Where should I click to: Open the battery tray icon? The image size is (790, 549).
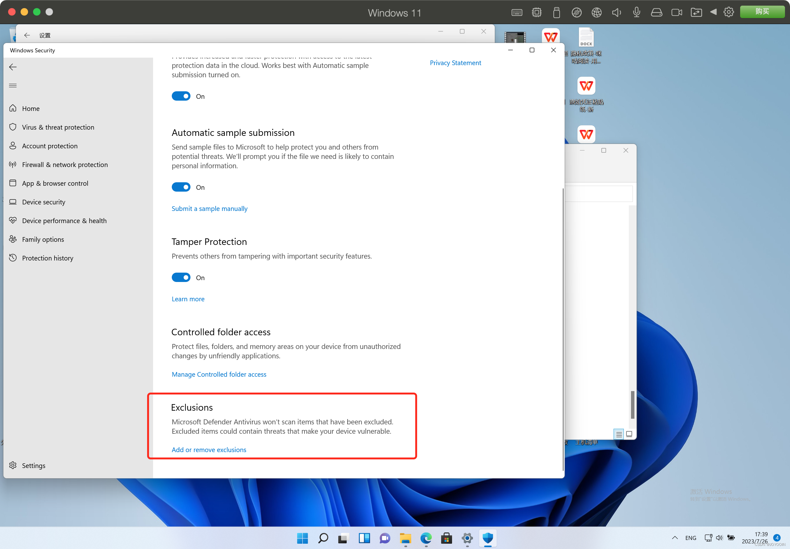click(x=731, y=538)
